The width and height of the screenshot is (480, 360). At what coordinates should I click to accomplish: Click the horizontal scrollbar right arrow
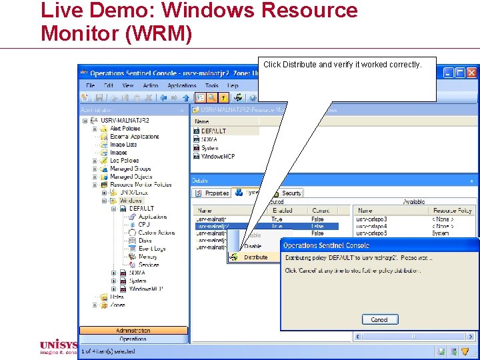tap(471, 337)
